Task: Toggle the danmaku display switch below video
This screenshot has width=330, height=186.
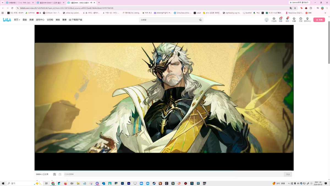Action: click(x=54, y=174)
